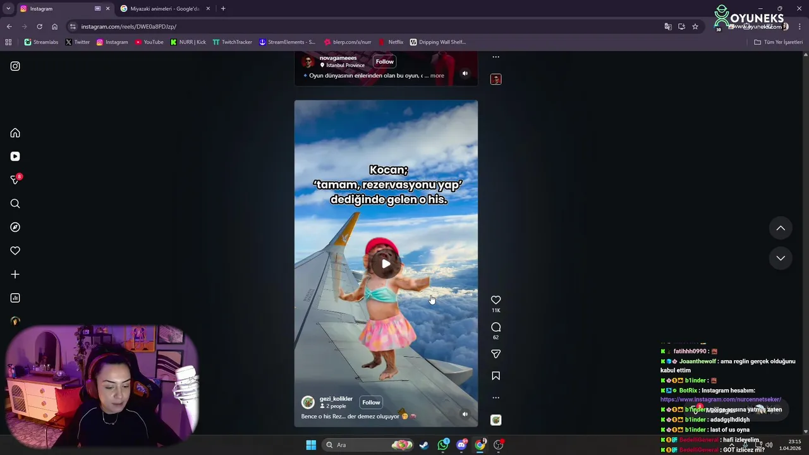Unmute the novagameees reel audio
The height and width of the screenshot is (455, 809).
click(465, 73)
